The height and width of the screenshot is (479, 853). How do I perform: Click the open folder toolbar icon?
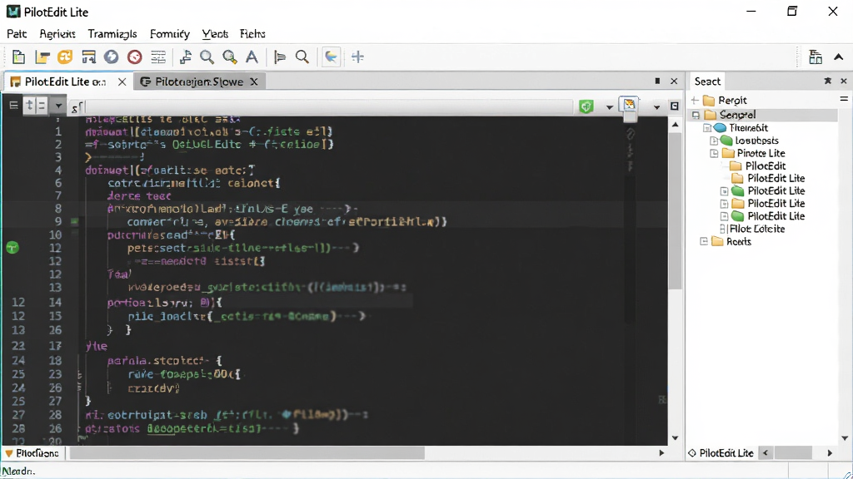(42, 57)
